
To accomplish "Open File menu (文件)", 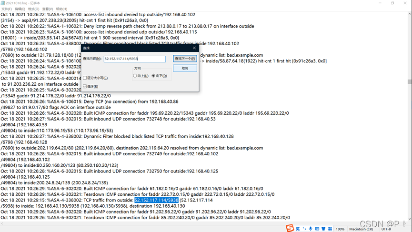I will (x=7, y=9).
